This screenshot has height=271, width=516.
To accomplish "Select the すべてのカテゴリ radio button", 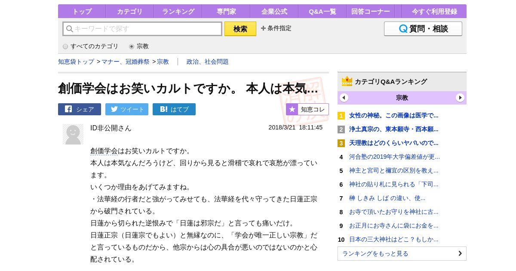I will [65, 46].
